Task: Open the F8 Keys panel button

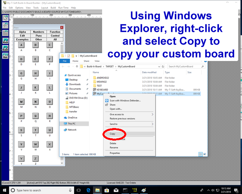Action: pos(5,40)
